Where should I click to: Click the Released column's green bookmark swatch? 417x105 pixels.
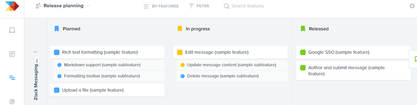click(x=303, y=29)
